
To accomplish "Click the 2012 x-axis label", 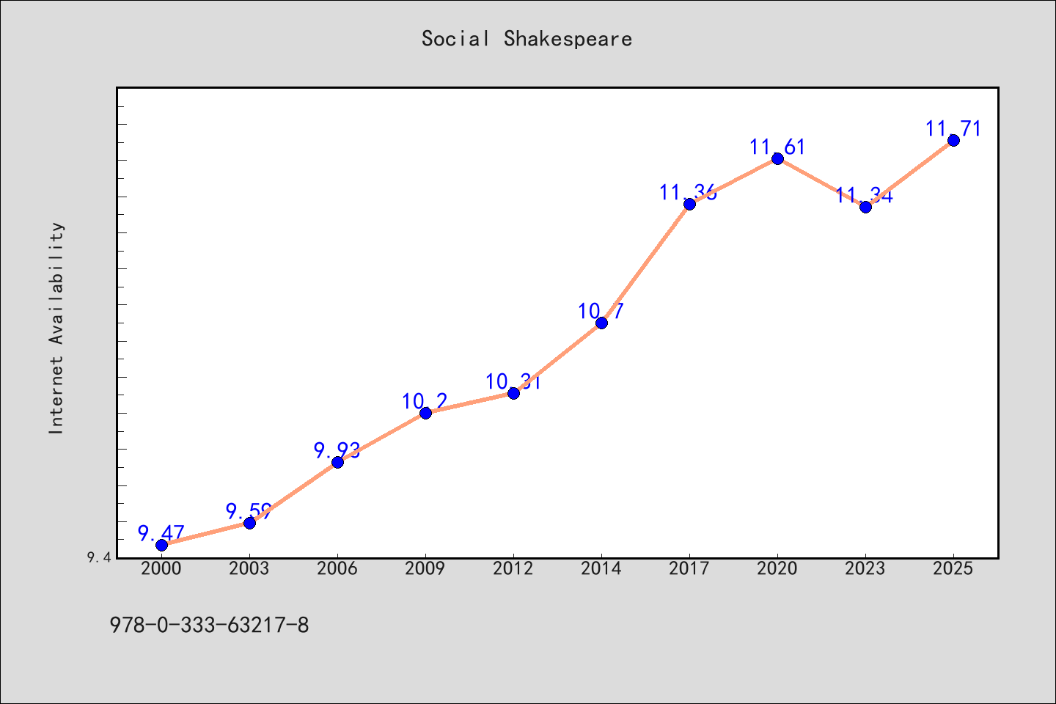I will 513,569.
